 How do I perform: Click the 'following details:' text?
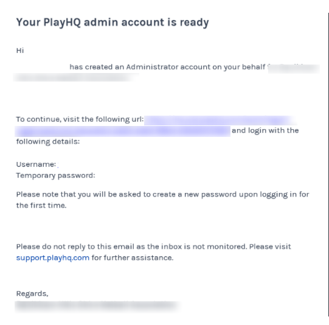[48, 142]
